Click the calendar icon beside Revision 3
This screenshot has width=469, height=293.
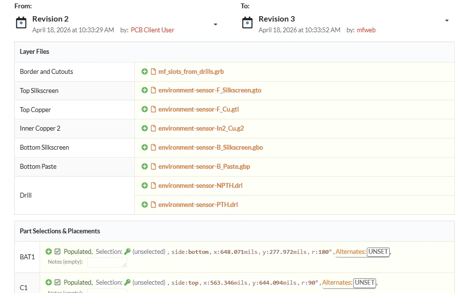247,23
